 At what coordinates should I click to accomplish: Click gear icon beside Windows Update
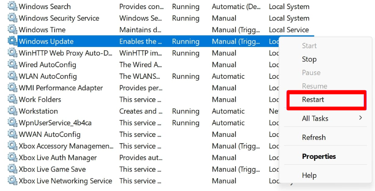coord(12,41)
